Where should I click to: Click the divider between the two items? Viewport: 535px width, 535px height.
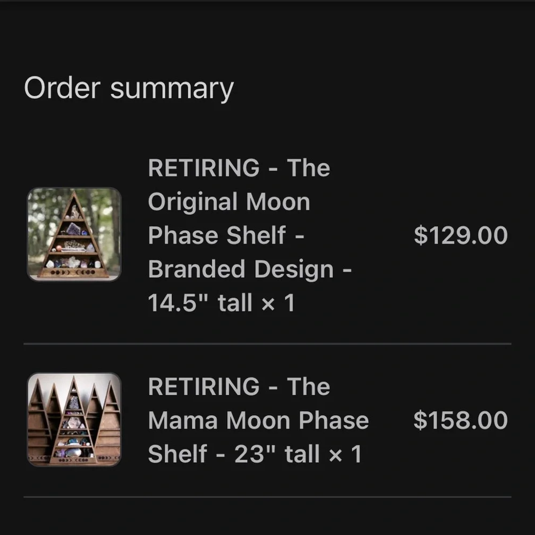click(267, 344)
